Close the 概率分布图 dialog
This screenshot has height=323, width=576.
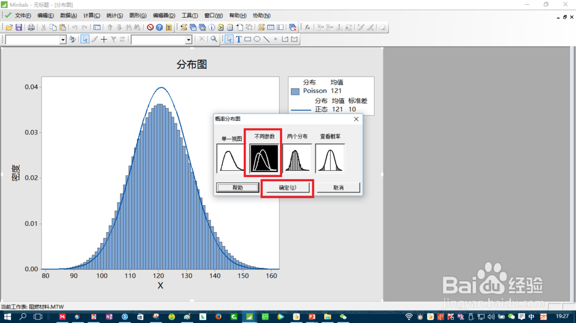(x=356, y=119)
